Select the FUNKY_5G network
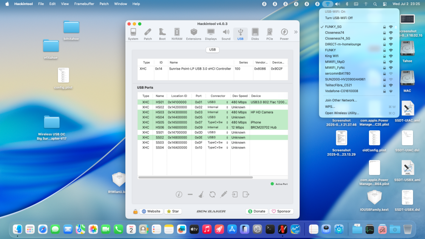Viewport: 425px width, 239px height. click(x=359, y=27)
